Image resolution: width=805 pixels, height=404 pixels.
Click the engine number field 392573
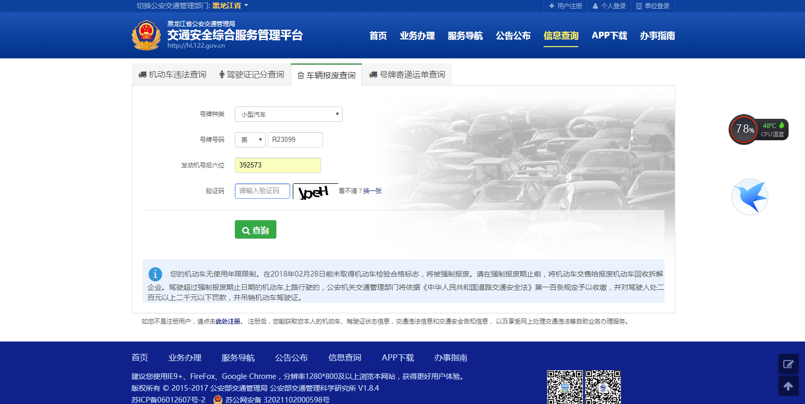coord(278,165)
